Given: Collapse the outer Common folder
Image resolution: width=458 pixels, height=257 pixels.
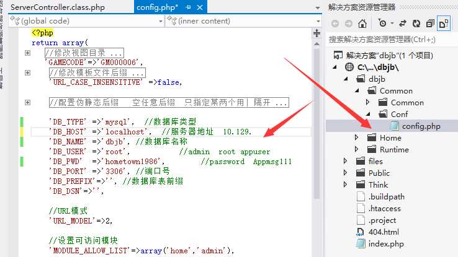Looking at the screenshot, I should pos(357,91).
